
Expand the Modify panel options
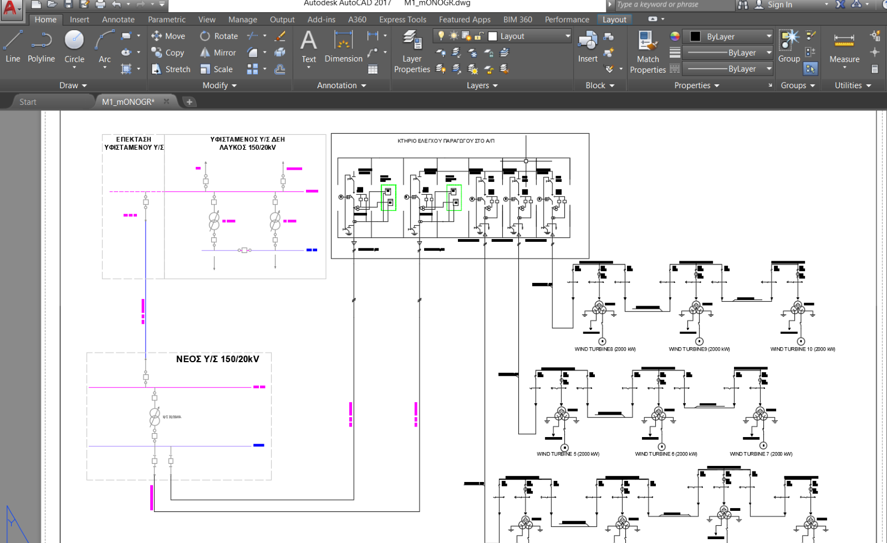click(220, 85)
